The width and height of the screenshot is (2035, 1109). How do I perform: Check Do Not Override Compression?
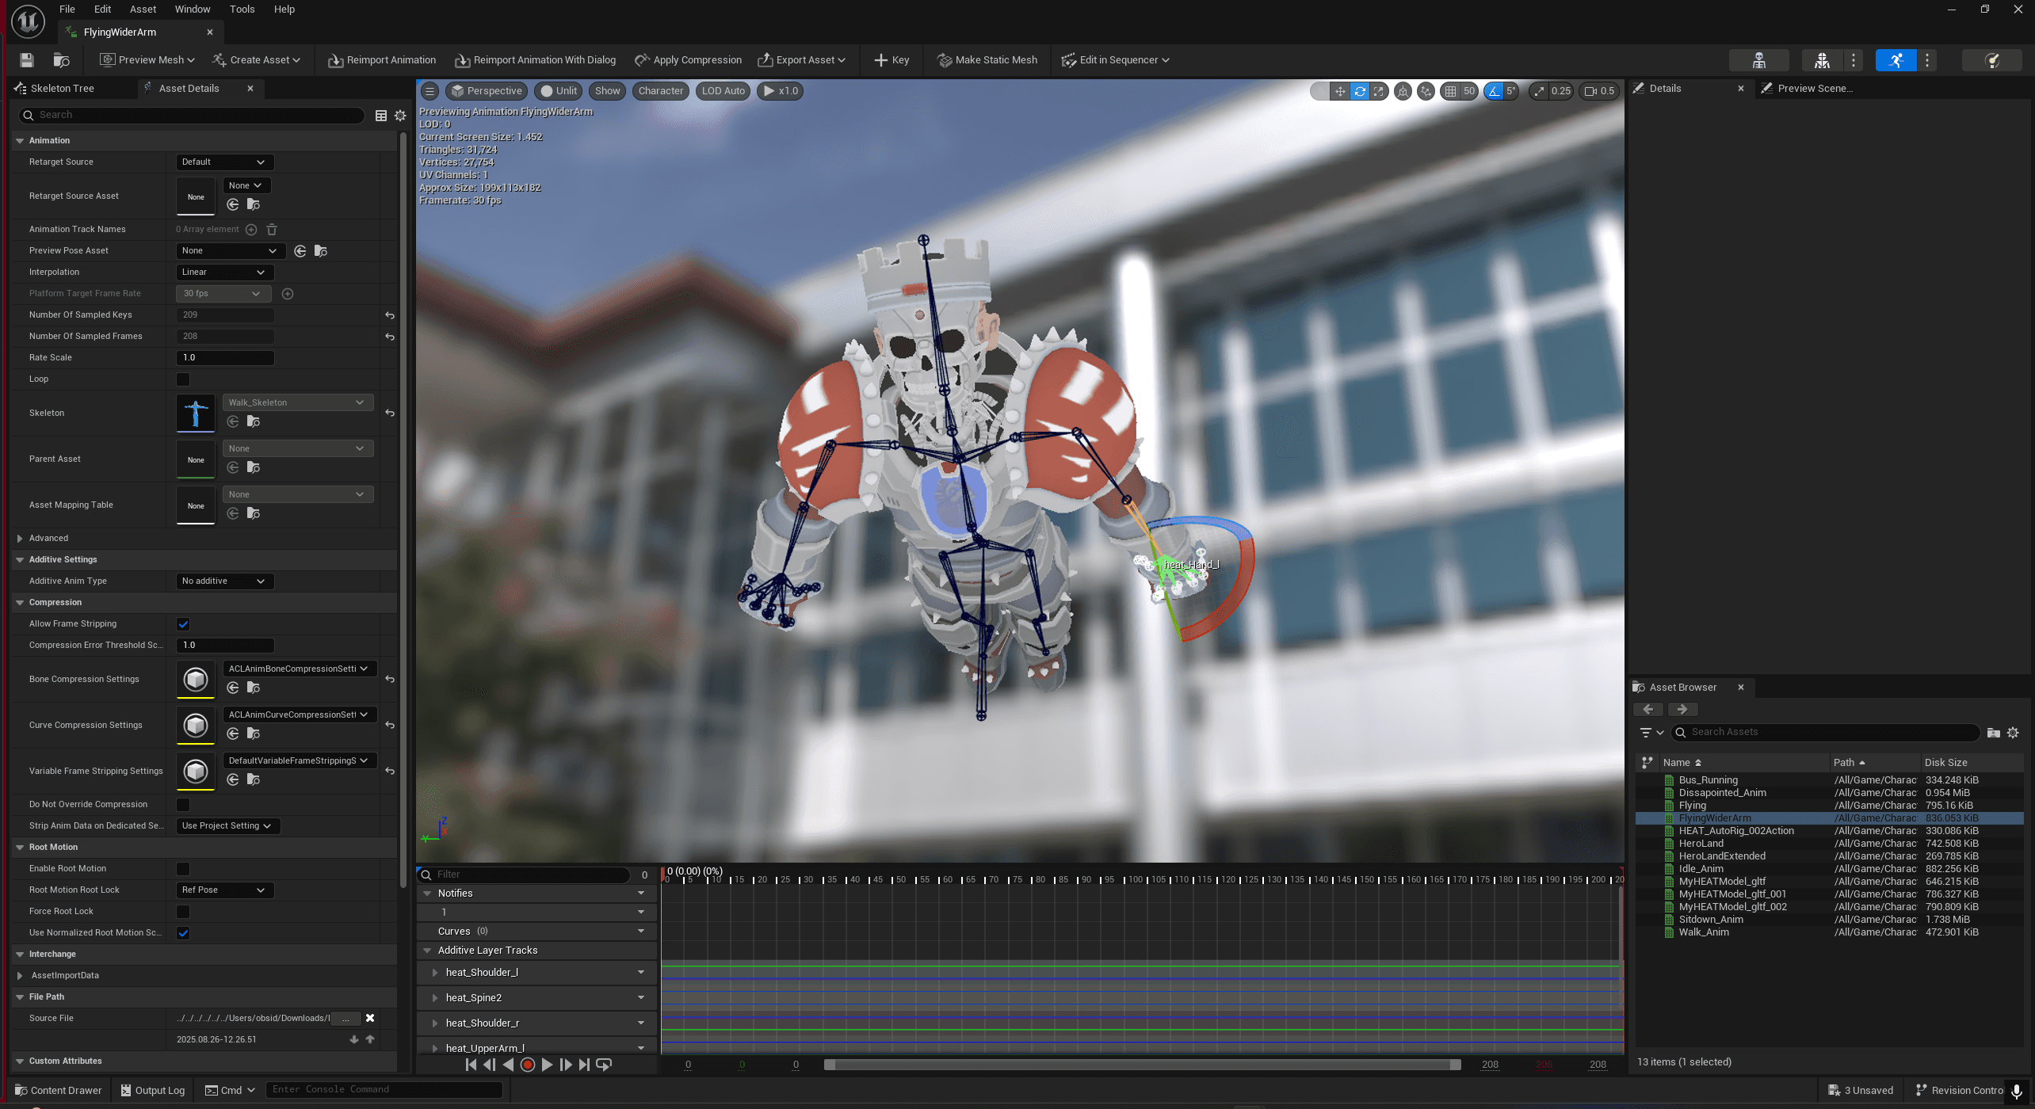point(183,805)
